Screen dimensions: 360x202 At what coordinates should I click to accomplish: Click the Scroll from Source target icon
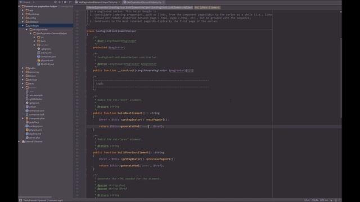(x=55, y=2)
